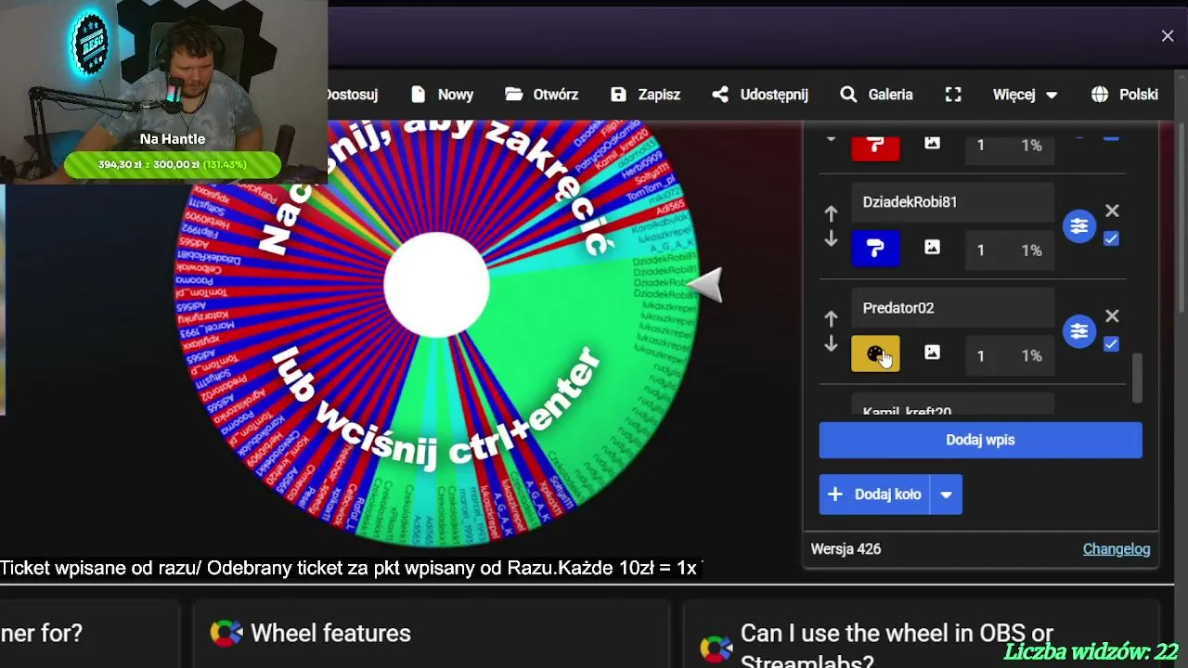Expand the Dodaj koło dropdown arrow
This screenshot has width=1188, height=668.
pyautogui.click(x=946, y=495)
